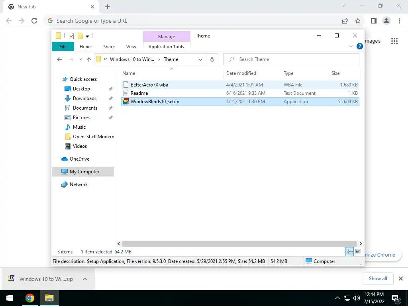408x306 pixels.
Task: Click Explorer back navigation arrow
Action: click(x=59, y=60)
